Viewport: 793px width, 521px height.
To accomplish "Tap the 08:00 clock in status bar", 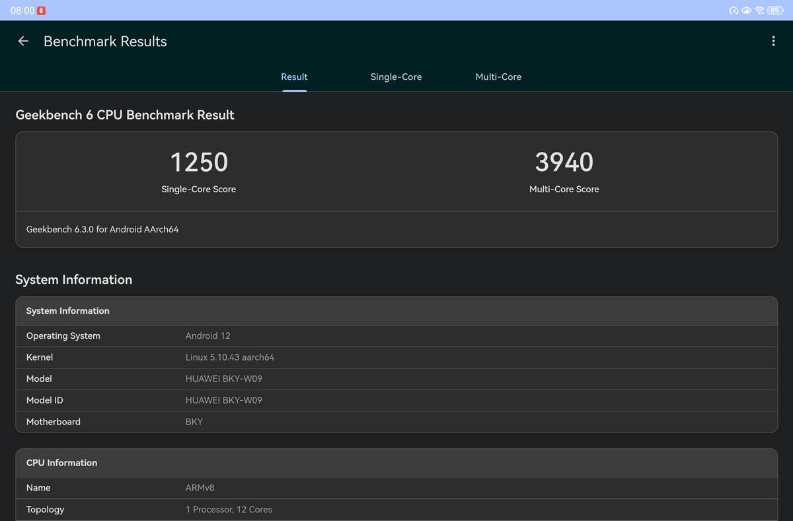I will pyautogui.click(x=22, y=11).
